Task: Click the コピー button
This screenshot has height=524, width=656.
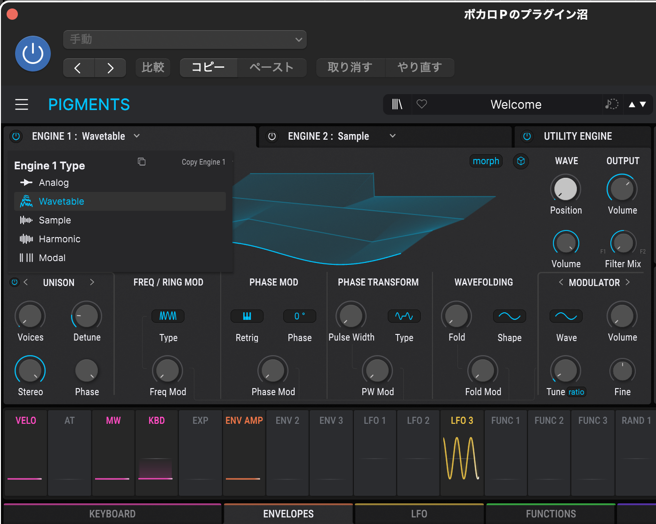Action: tap(208, 68)
